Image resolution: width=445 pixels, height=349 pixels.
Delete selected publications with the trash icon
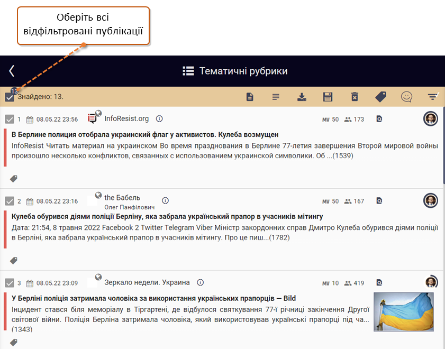click(355, 97)
